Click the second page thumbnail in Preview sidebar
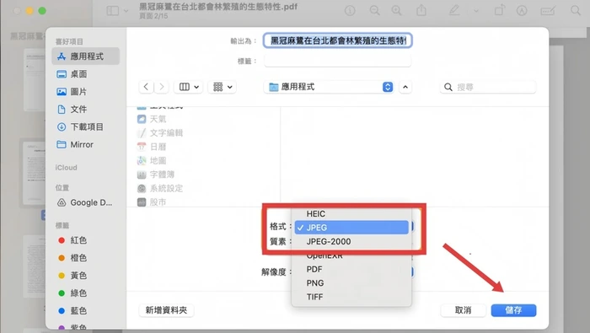The image size is (590, 333). pyautogui.click(x=34, y=173)
